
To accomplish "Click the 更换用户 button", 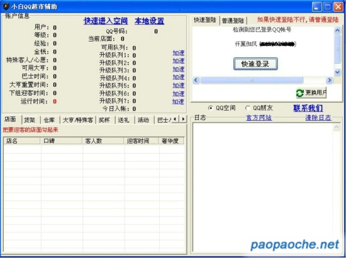I will pos(311,93).
